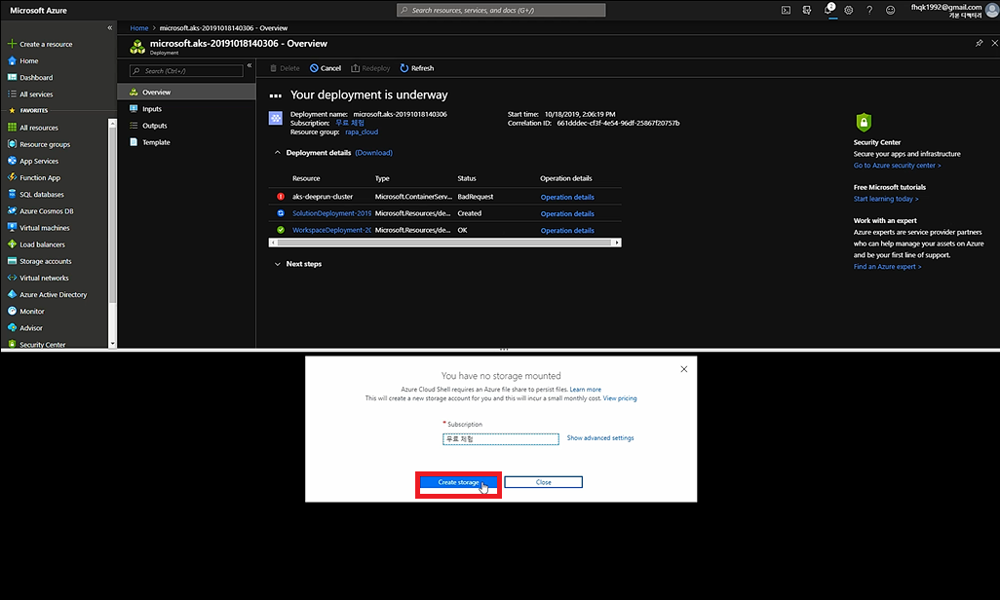Open Monitor in the sidebar
Image resolution: width=1000 pixels, height=600 pixels.
(x=25, y=311)
